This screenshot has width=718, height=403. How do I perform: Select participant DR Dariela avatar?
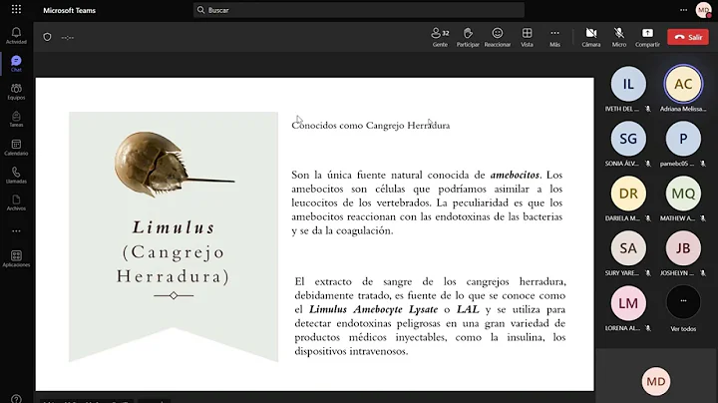[x=628, y=194]
